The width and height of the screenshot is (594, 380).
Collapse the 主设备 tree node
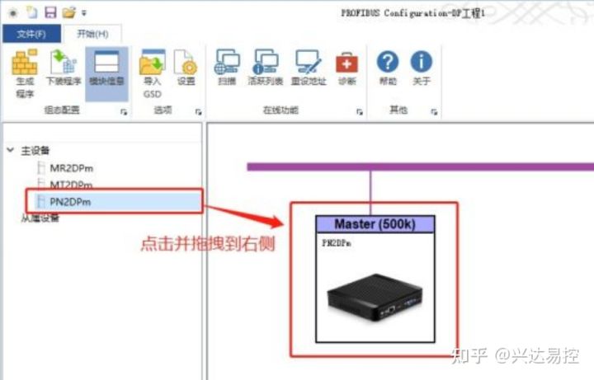[x=10, y=150]
